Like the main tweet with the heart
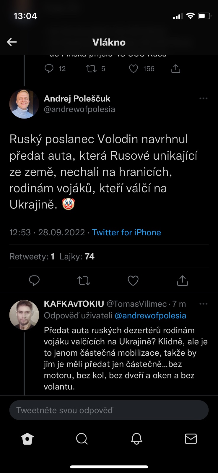 click(x=133, y=281)
